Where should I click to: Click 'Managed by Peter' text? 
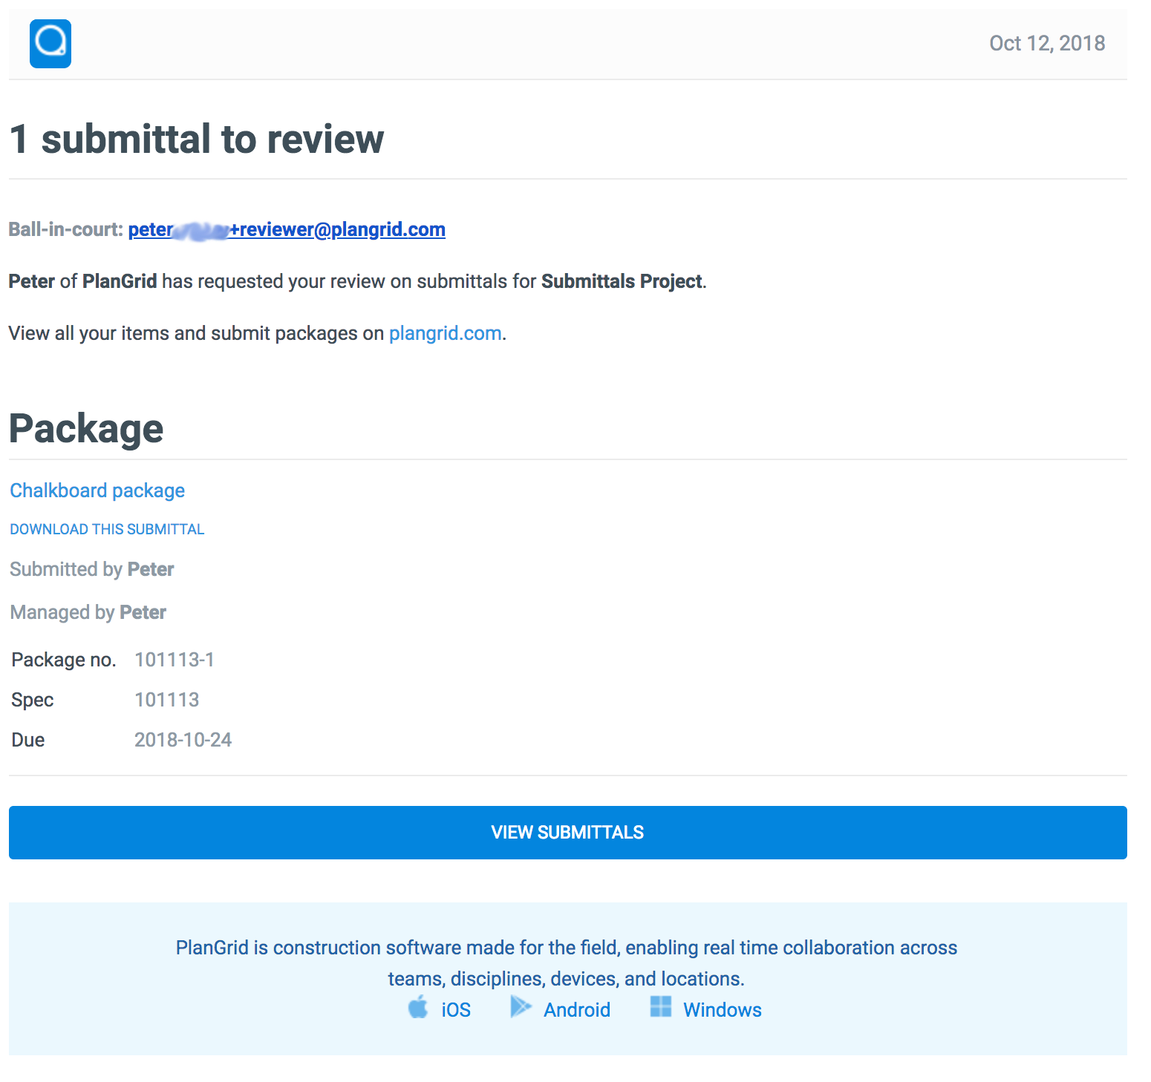click(x=88, y=612)
